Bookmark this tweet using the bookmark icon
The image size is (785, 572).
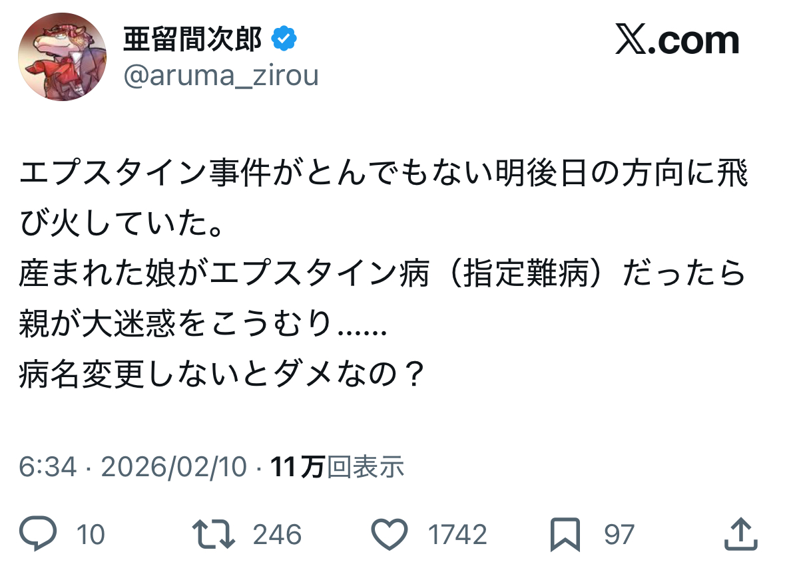(x=565, y=534)
